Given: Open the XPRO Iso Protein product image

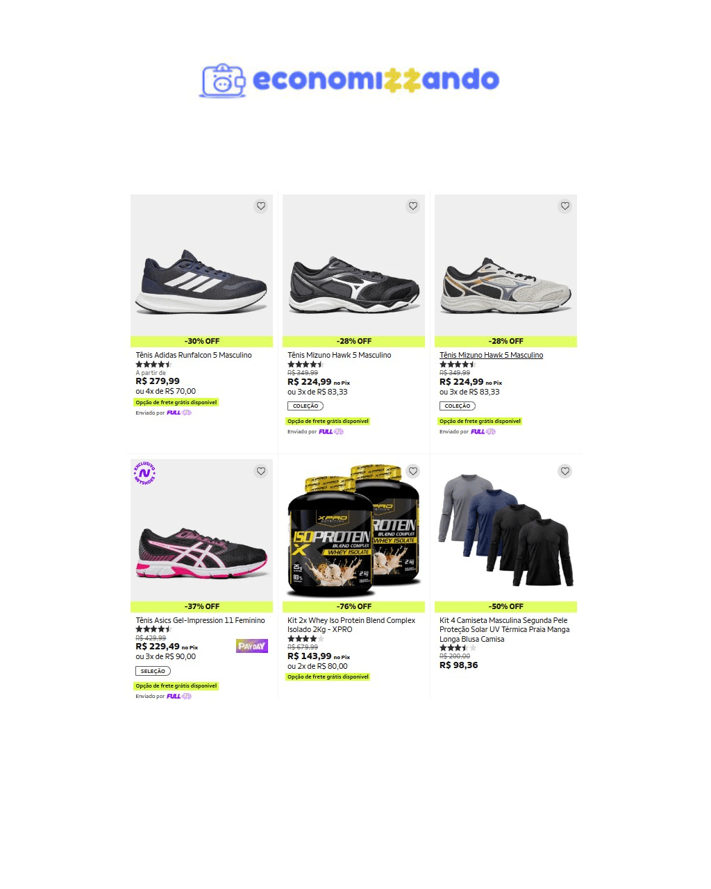Looking at the screenshot, I should 353,531.
